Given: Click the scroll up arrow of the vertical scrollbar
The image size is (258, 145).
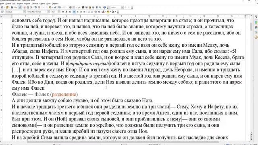Looking at the screenshot, I should coord(251,15).
